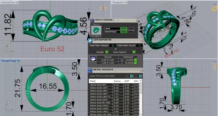Image resolution: width=218 pixels, height=116 pixels.
Task: Click the Looking Down viewport title
Action: (x=8, y=2)
